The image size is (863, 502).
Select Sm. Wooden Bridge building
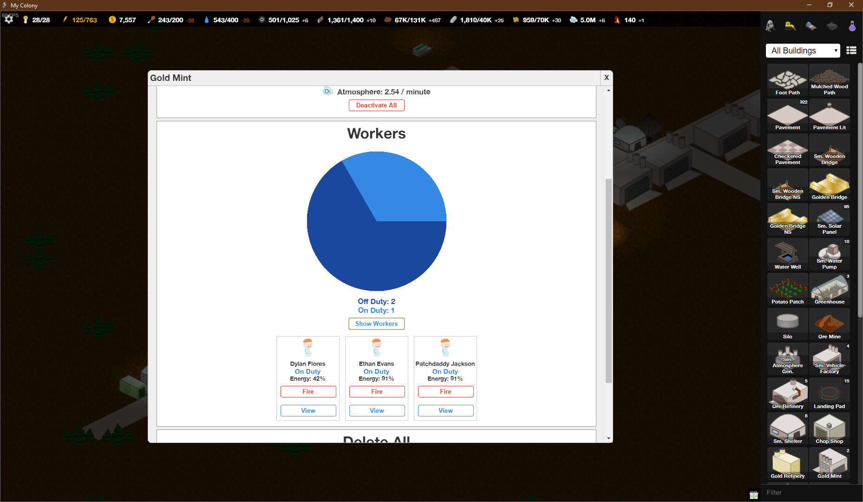[830, 150]
